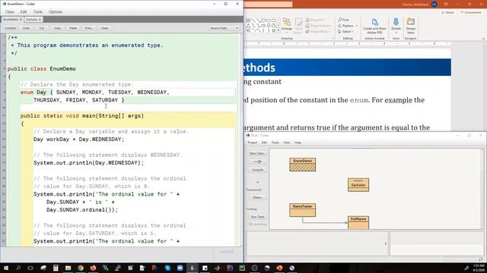
Task: Click Find in PowerPoint Editing group
Action: 343,20
